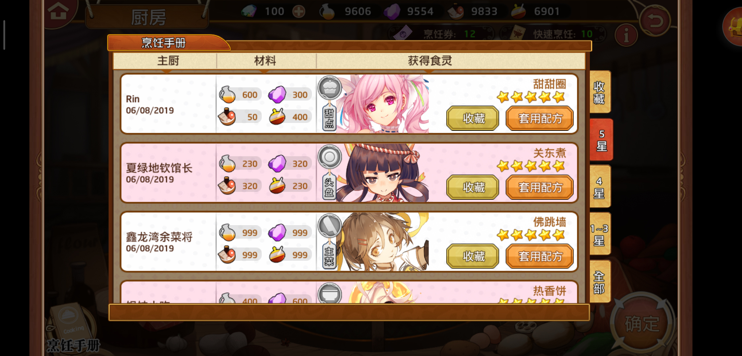This screenshot has height=356, width=742.
Task: Tap the 甜甜圈 pink-haired character portrait
Action: tap(385, 104)
